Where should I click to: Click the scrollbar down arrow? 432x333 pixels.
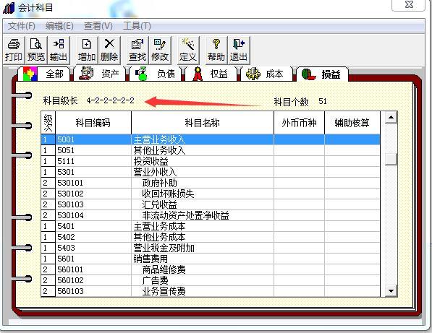pos(391,290)
